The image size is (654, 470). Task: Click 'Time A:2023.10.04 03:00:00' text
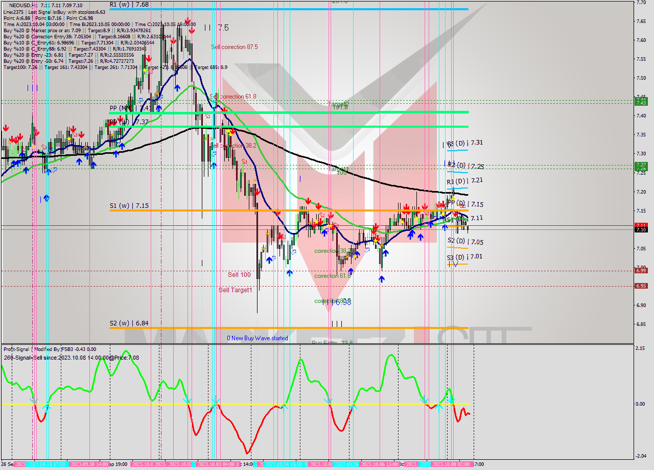coord(34,24)
